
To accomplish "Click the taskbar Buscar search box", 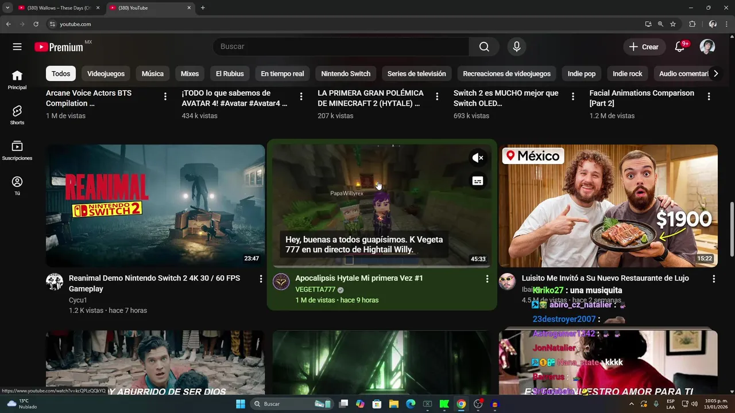I will (292, 404).
